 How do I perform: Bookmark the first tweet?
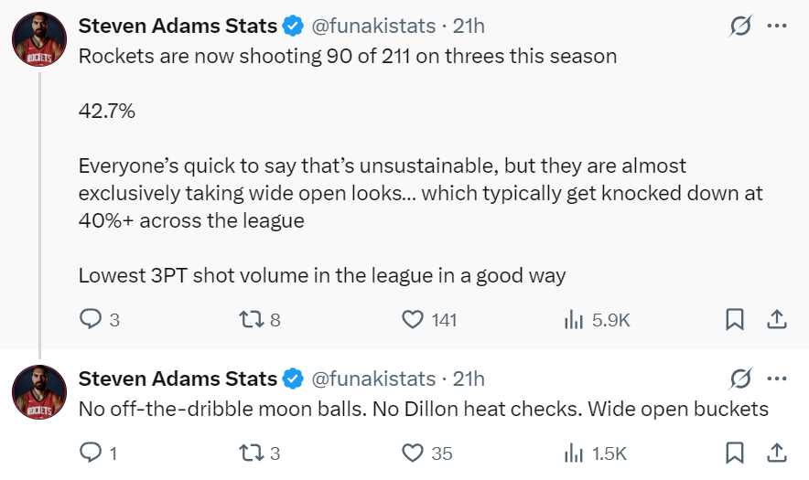pyautogui.click(x=734, y=319)
